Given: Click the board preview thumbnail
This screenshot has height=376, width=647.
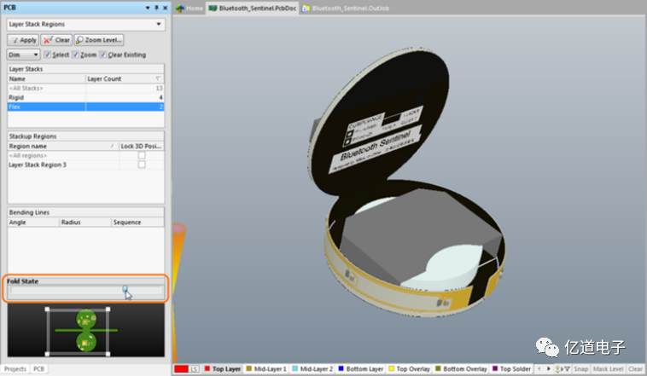Looking at the screenshot, I should pyautogui.click(x=85, y=331).
